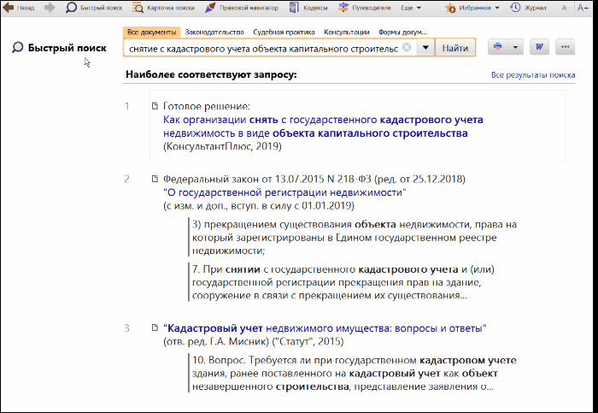
Task: Decrease font size with A- button
Action: click(566, 8)
